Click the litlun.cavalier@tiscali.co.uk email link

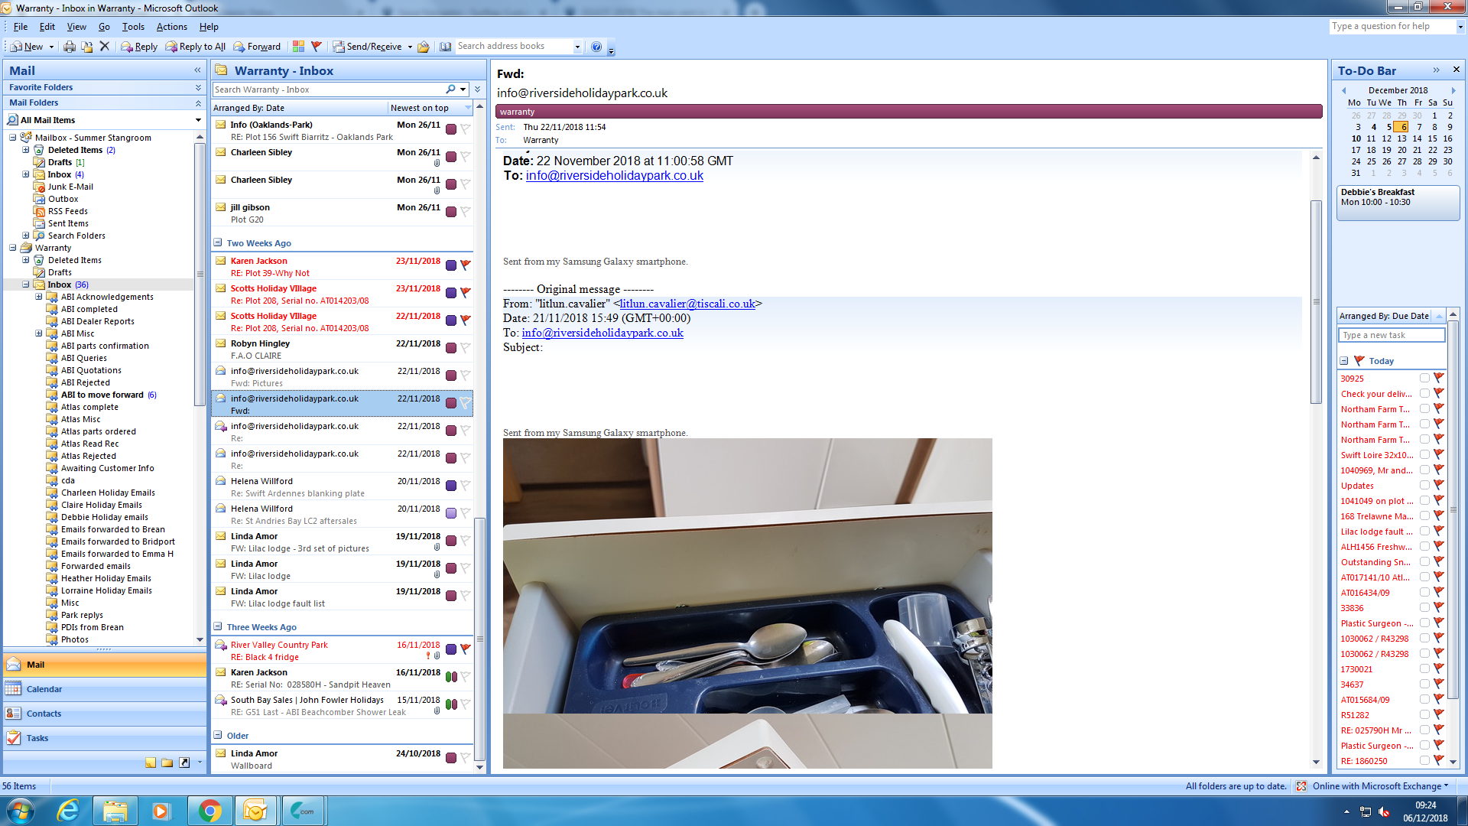pos(687,304)
